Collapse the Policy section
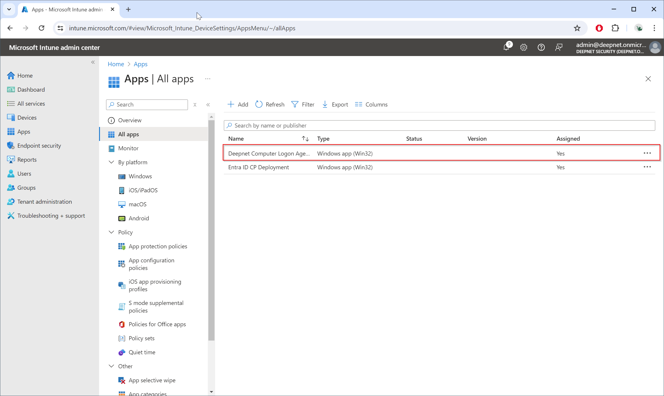The image size is (664, 396). coord(111,232)
